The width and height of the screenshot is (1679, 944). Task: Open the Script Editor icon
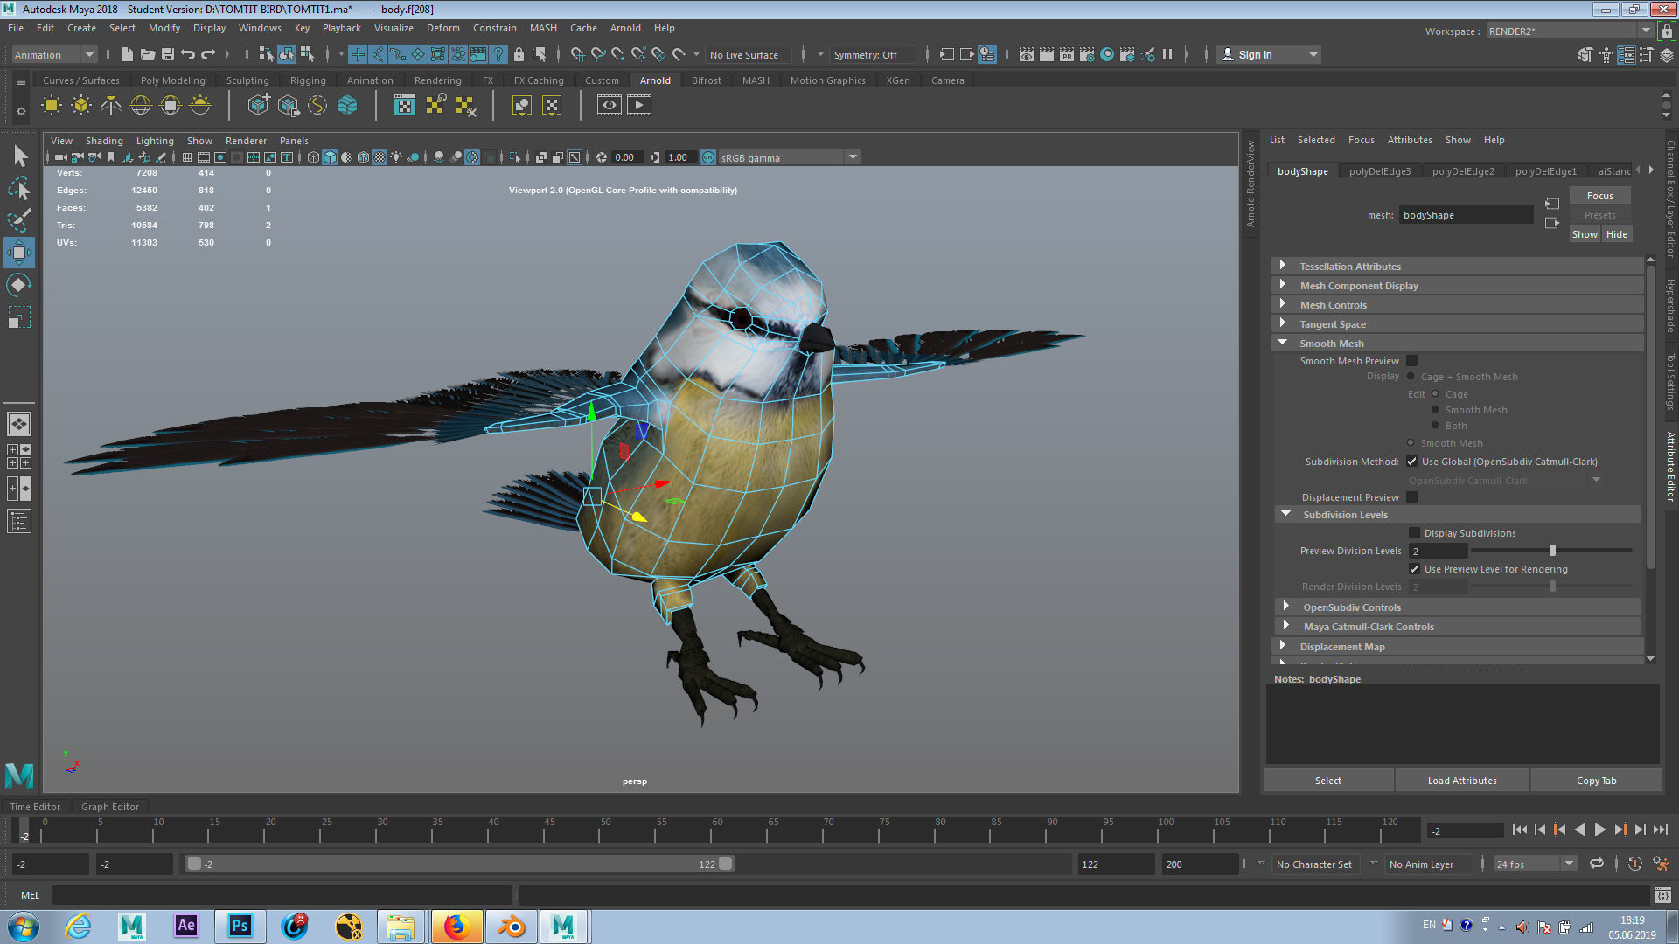pos(1662,895)
